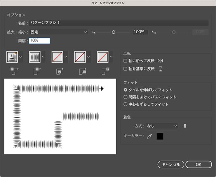This screenshot has width=216, height=177.
Task: Open the 方式 colorization method dropdown
Action: [162, 126]
